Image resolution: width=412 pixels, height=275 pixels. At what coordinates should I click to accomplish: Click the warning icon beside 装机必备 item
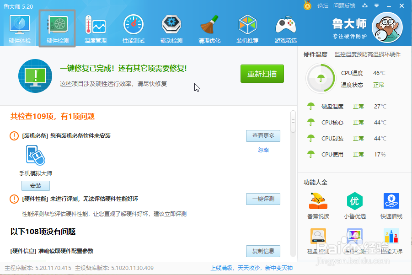coord(14,135)
